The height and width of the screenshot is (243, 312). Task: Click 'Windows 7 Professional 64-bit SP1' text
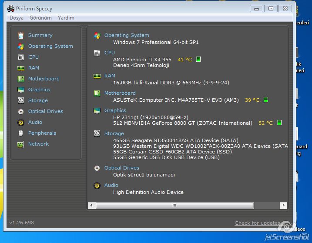(156, 42)
